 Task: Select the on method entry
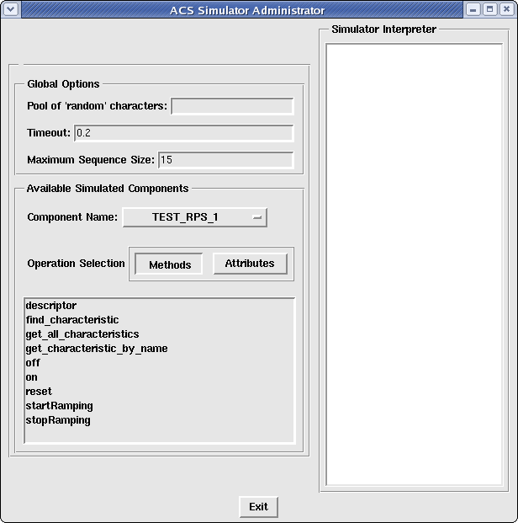tap(32, 377)
